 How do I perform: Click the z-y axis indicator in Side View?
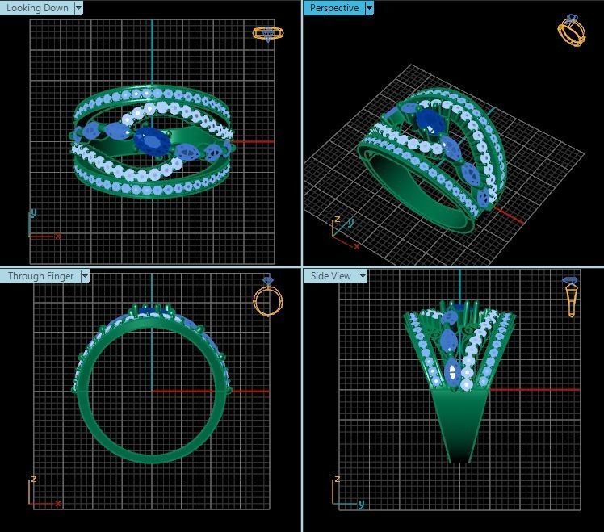[x=348, y=492]
